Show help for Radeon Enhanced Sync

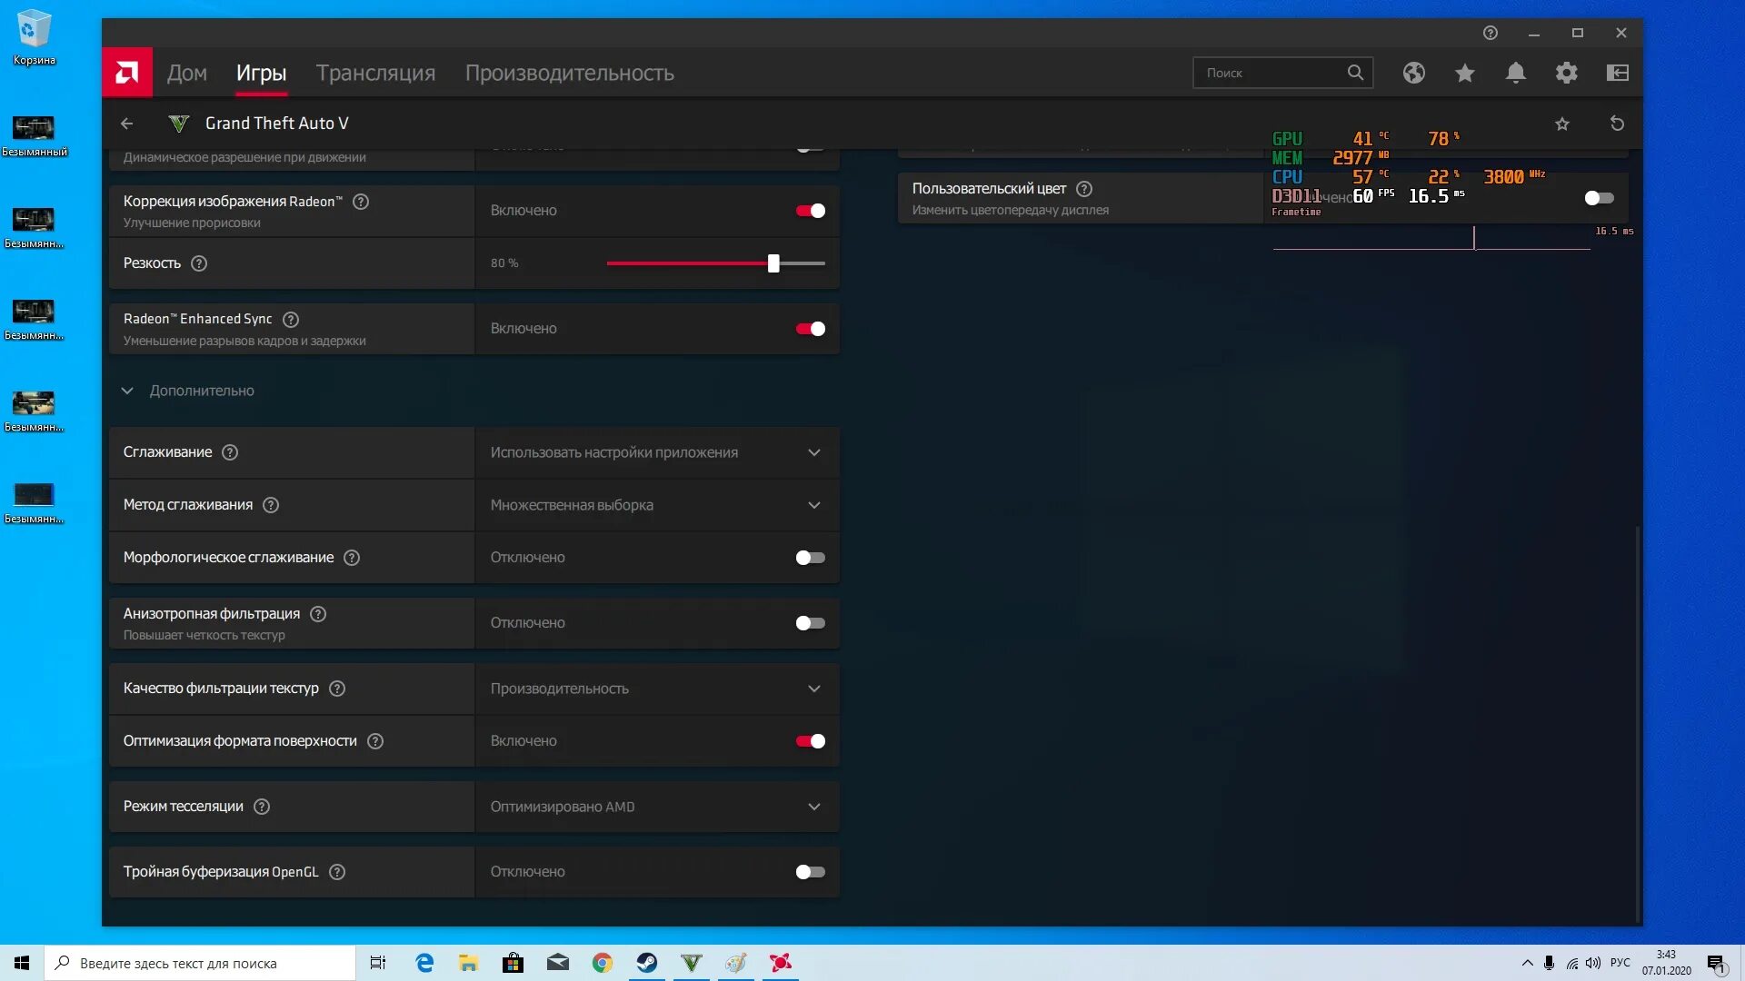[x=291, y=320]
